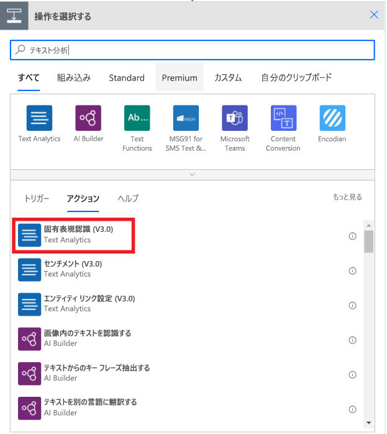Click the search field containing テキスト分析
This screenshot has height=434, width=387.
coord(193,50)
